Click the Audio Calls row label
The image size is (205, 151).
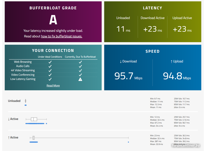(23, 66)
